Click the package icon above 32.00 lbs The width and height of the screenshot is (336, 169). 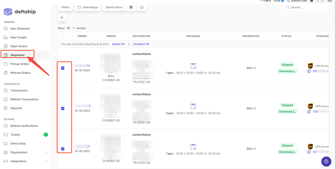click(x=193, y=66)
